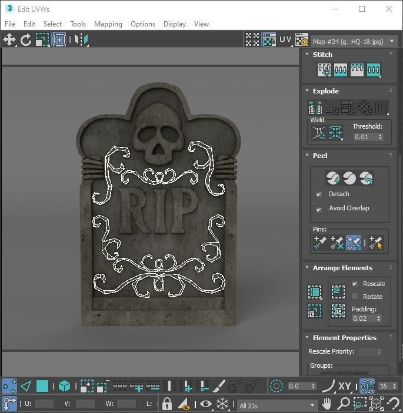This screenshot has width=403, height=413.
Task: Toggle the Detach checkbox
Action: tap(319, 194)
